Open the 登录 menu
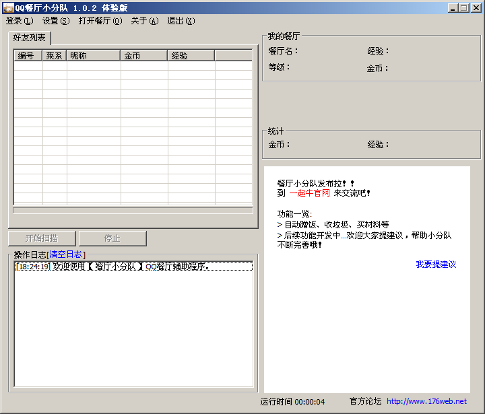Image resolution: width=485 pixels, height=414 pixels. 19,21
